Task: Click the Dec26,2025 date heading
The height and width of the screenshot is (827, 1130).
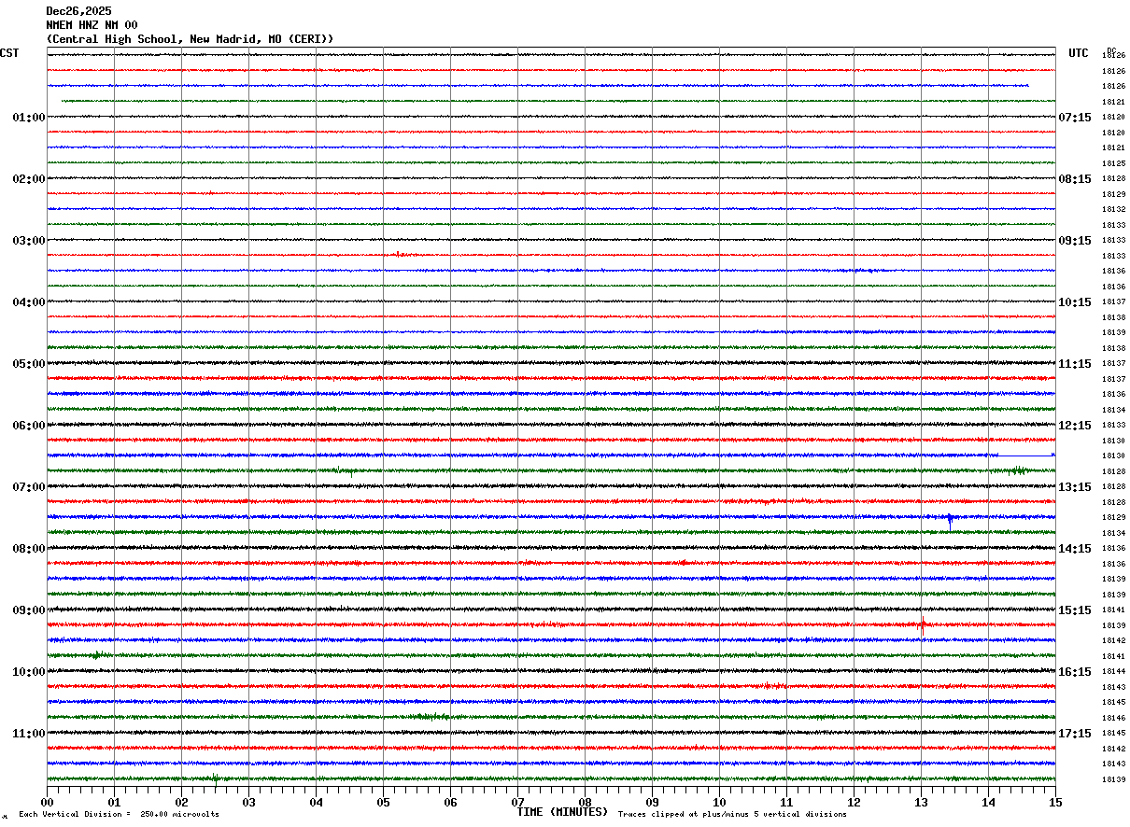Action: (x=78, y=11)
